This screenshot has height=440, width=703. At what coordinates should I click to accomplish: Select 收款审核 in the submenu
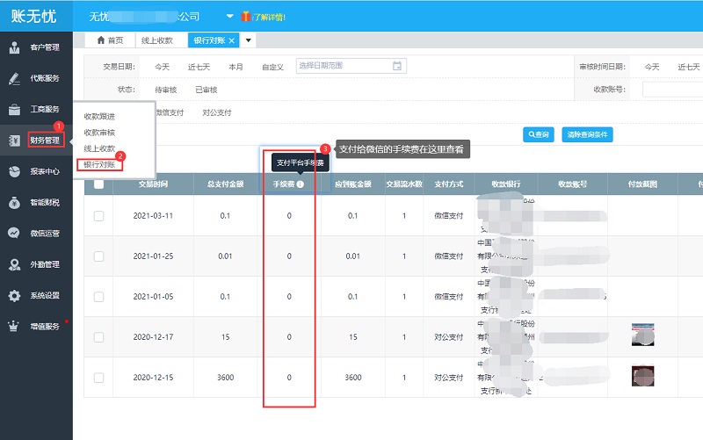click(x=99, y=132)
